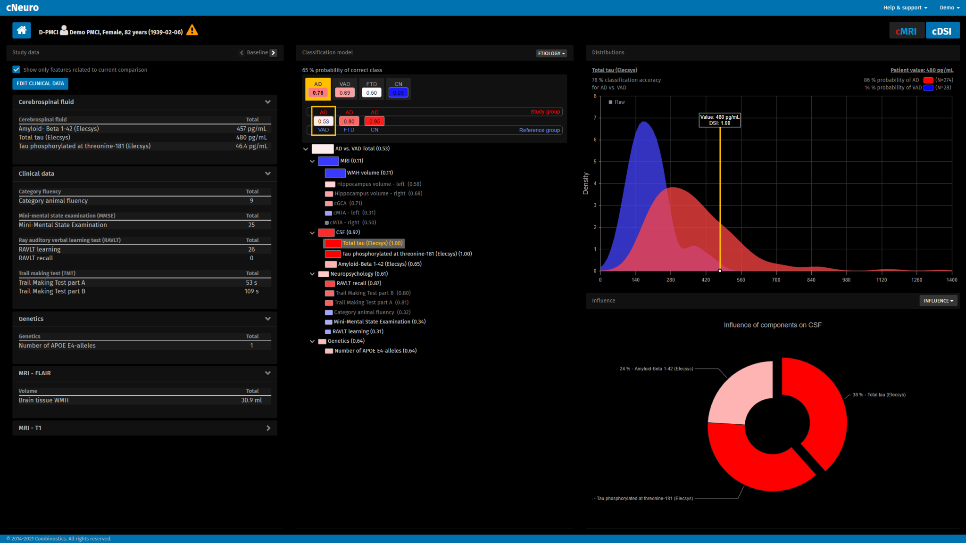The width and height of the screenshot is (966, 543).
Task: Click the patient person icon
Action: 64,30
